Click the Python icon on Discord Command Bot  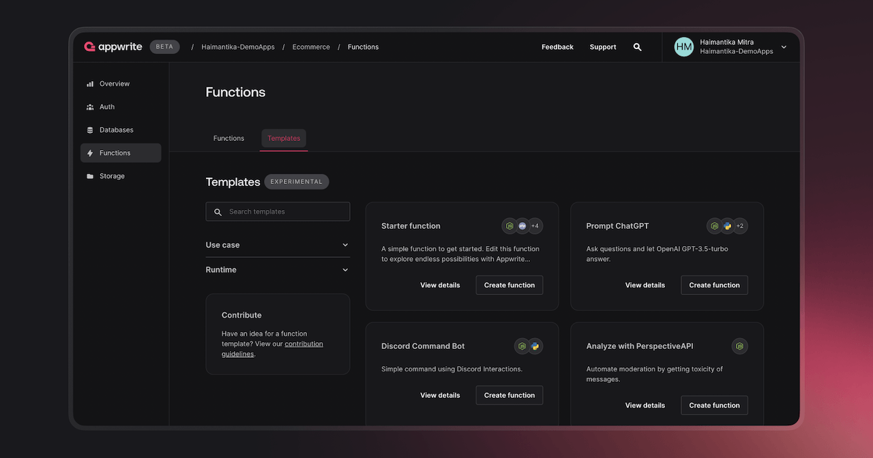pyautogui.click(x=535, y=346)
